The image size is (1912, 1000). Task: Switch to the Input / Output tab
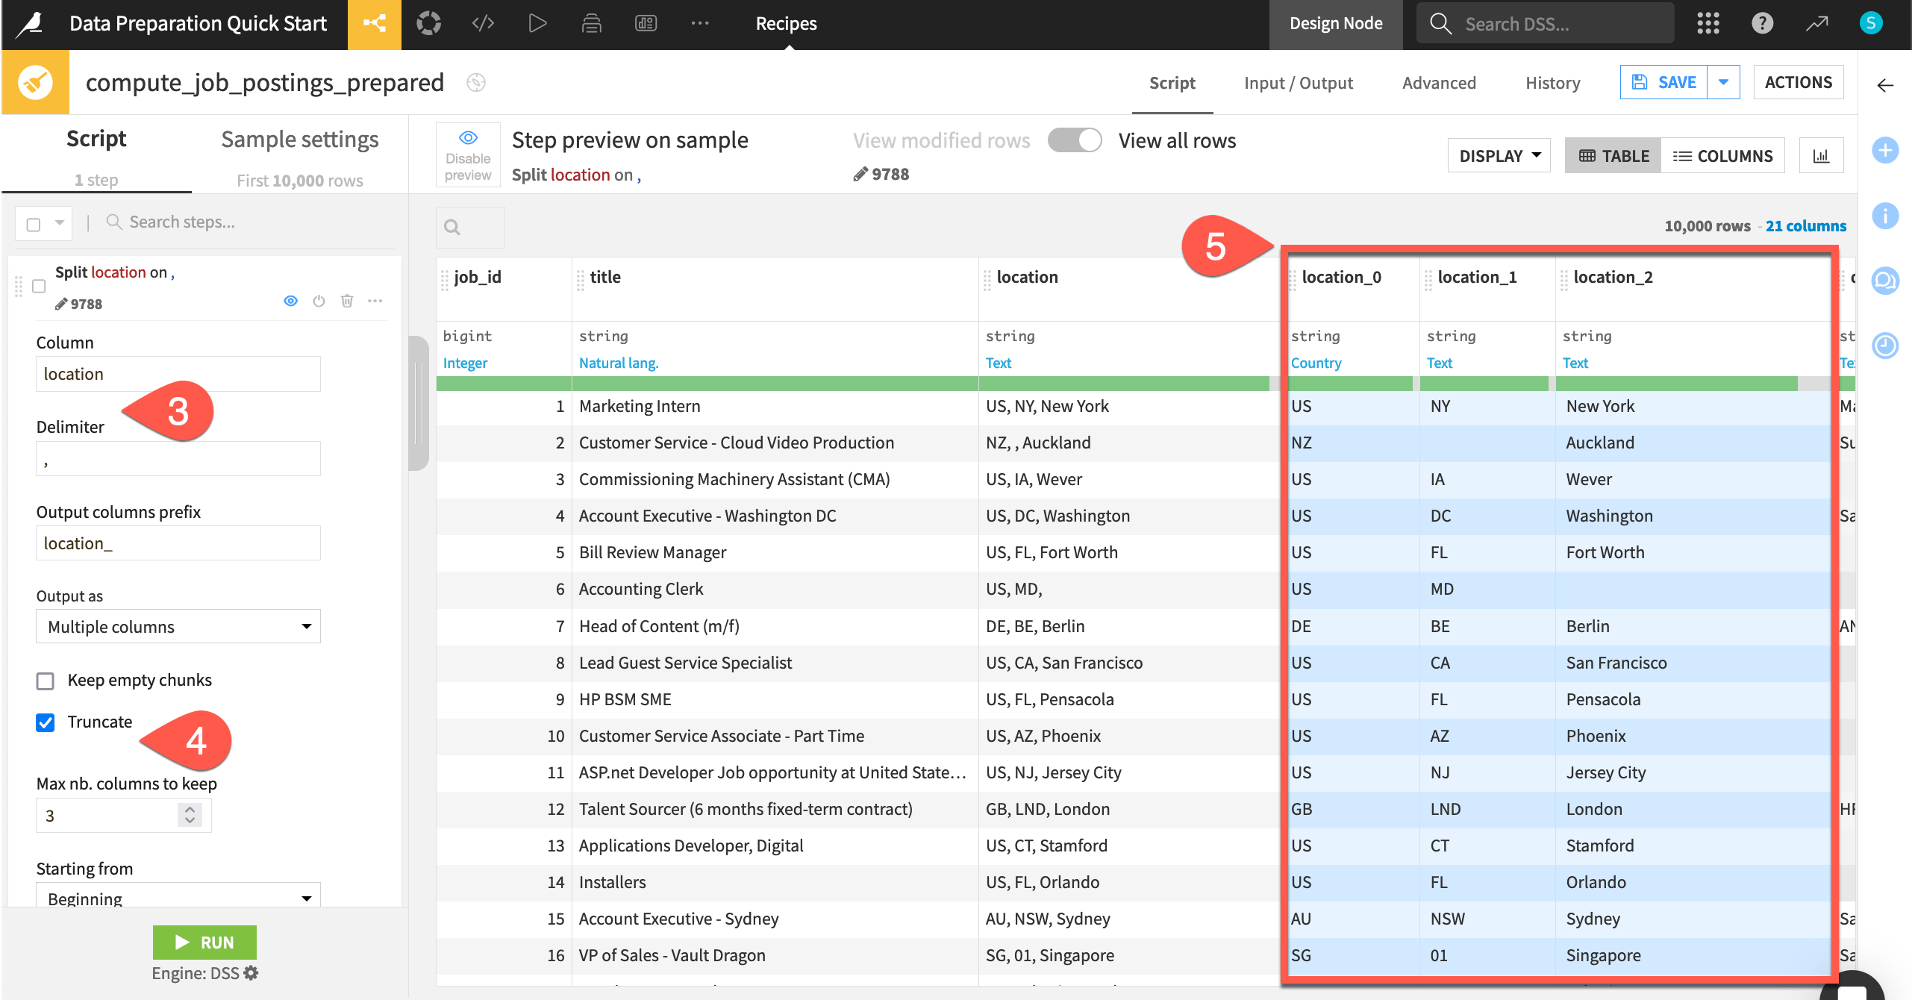click(1298, 83)
